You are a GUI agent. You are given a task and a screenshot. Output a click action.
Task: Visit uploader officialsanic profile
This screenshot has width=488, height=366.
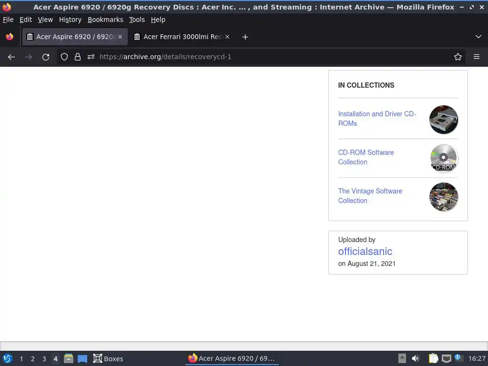click(x=365, y=251)
